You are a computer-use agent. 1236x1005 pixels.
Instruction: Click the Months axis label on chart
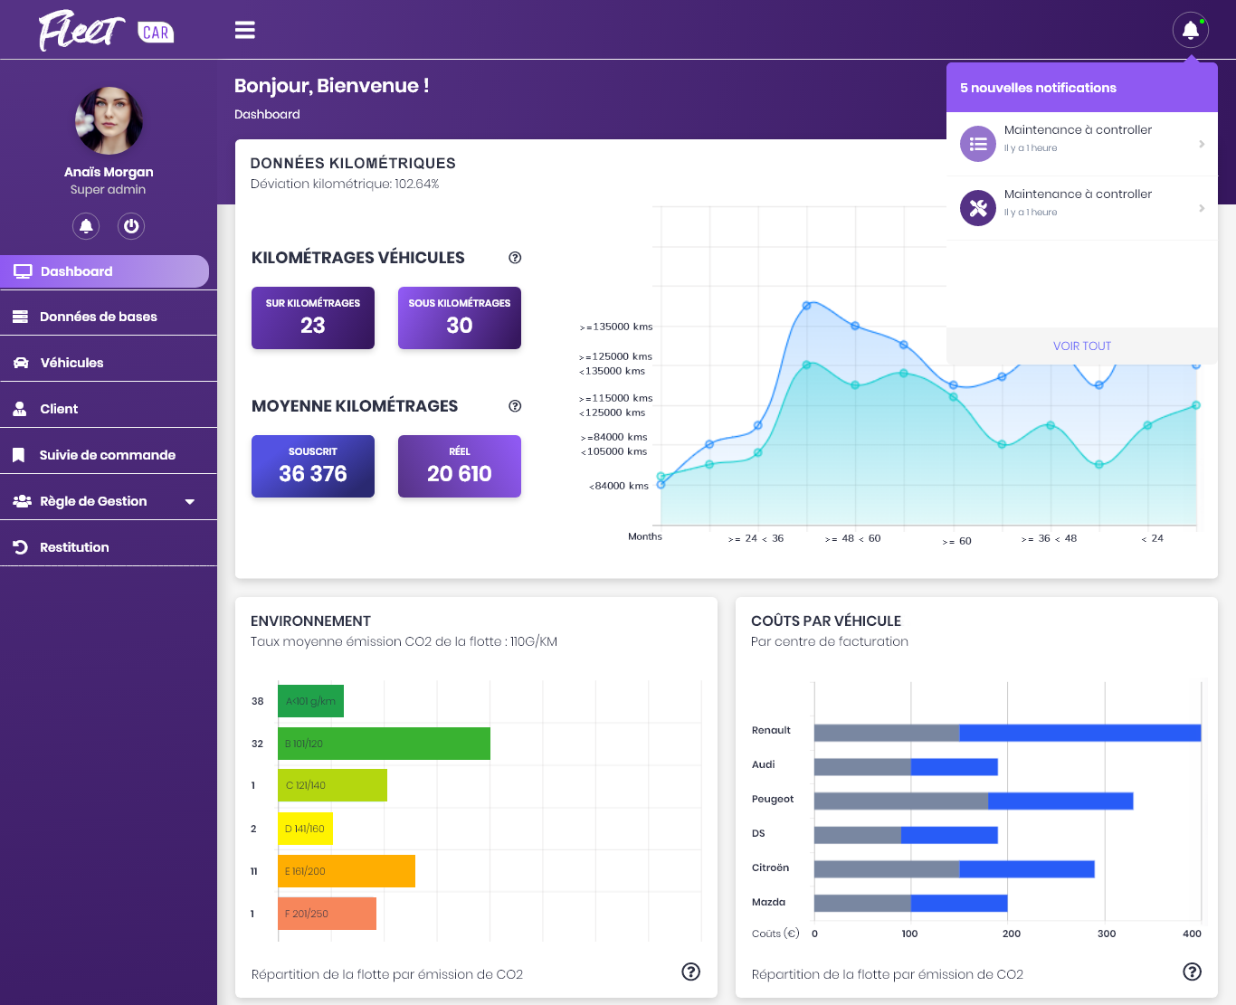[x=645, y=537]
